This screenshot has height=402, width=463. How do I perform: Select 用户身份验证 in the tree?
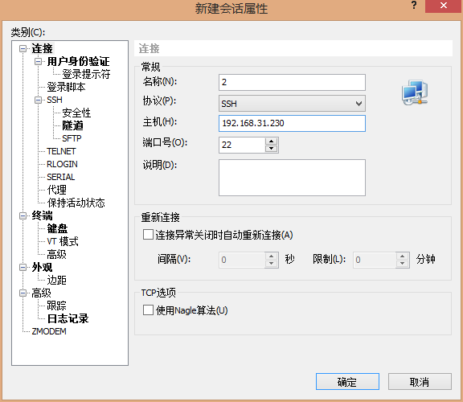click(x=78, y=61)
